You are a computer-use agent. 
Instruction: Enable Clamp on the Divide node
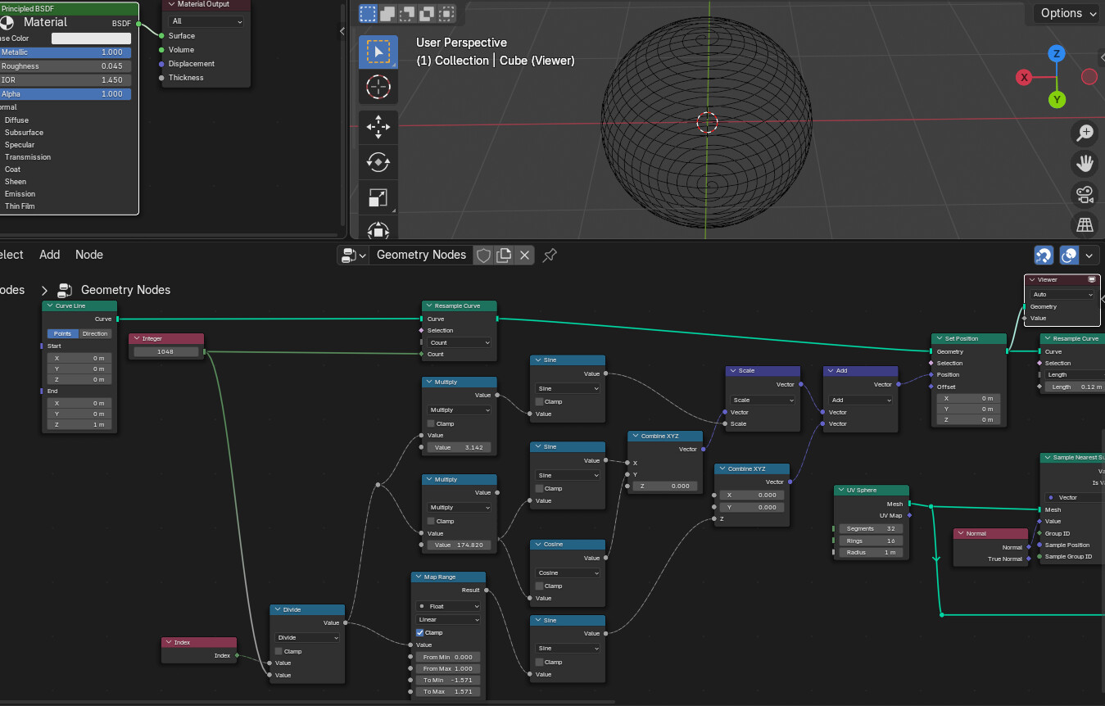click(x=279, y=651)
